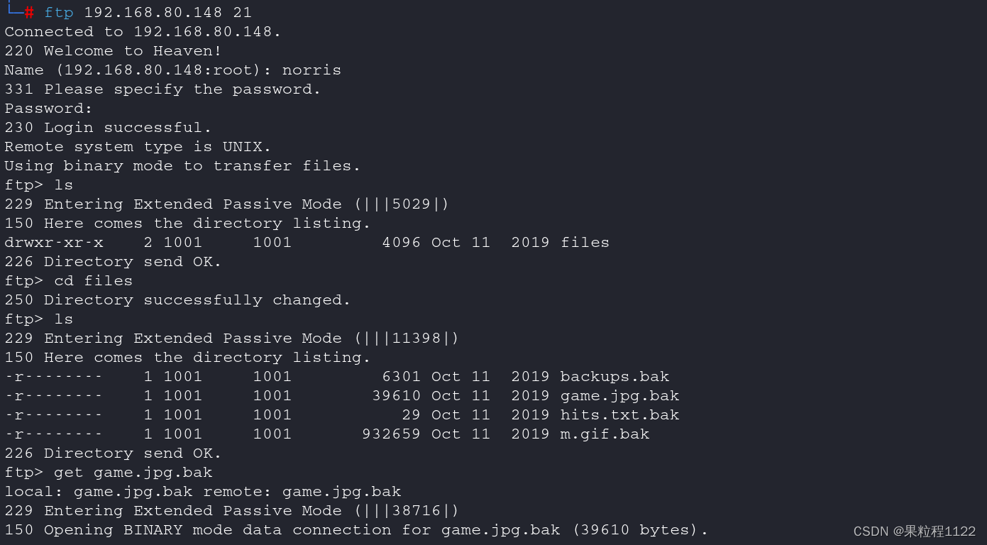Click the "Password:" prompt line

(48, 109)
